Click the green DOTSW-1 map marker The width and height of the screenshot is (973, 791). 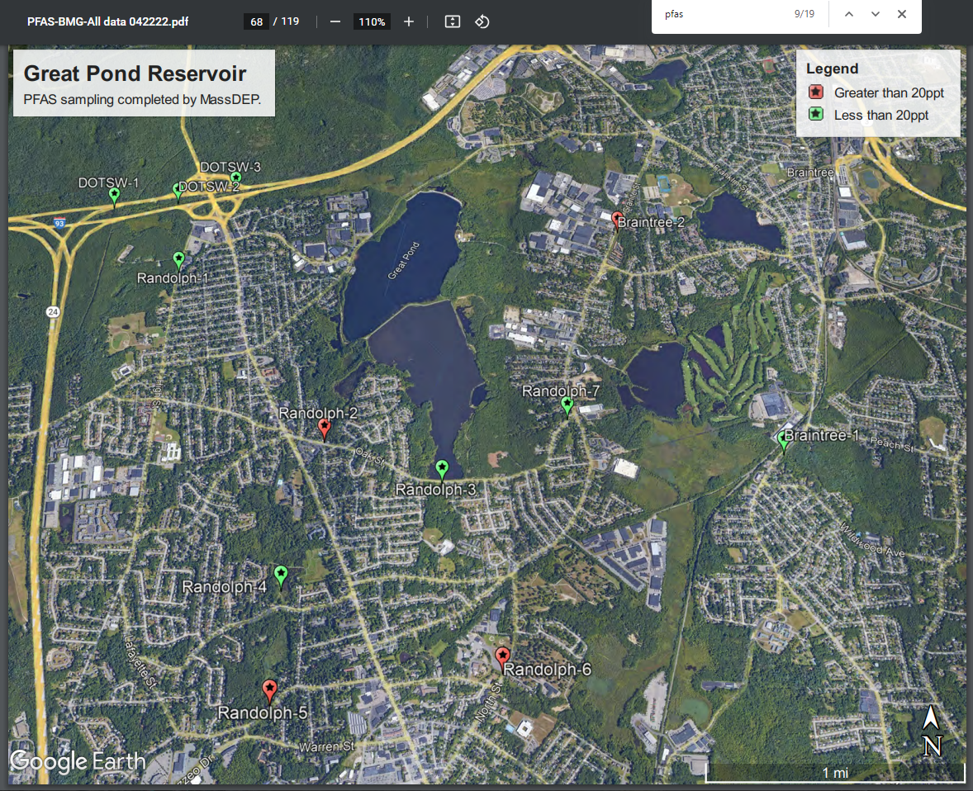(x=114, y=196)
